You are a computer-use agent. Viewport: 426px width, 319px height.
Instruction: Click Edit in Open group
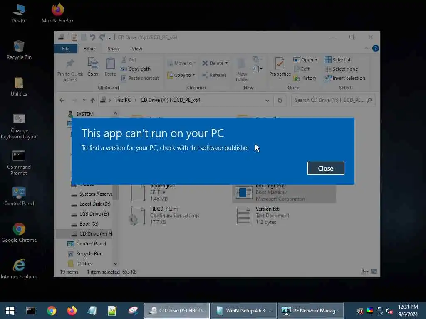(x=302, y=69)
